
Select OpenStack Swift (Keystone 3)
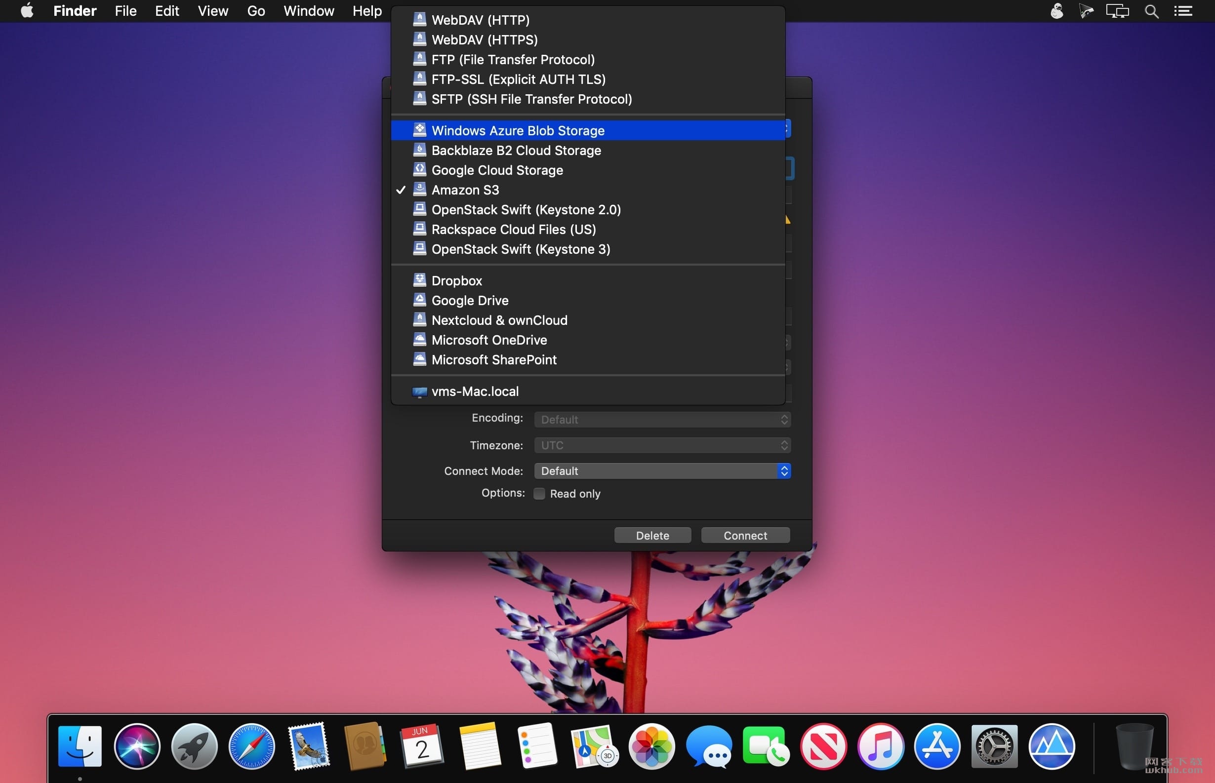(588, 250)
